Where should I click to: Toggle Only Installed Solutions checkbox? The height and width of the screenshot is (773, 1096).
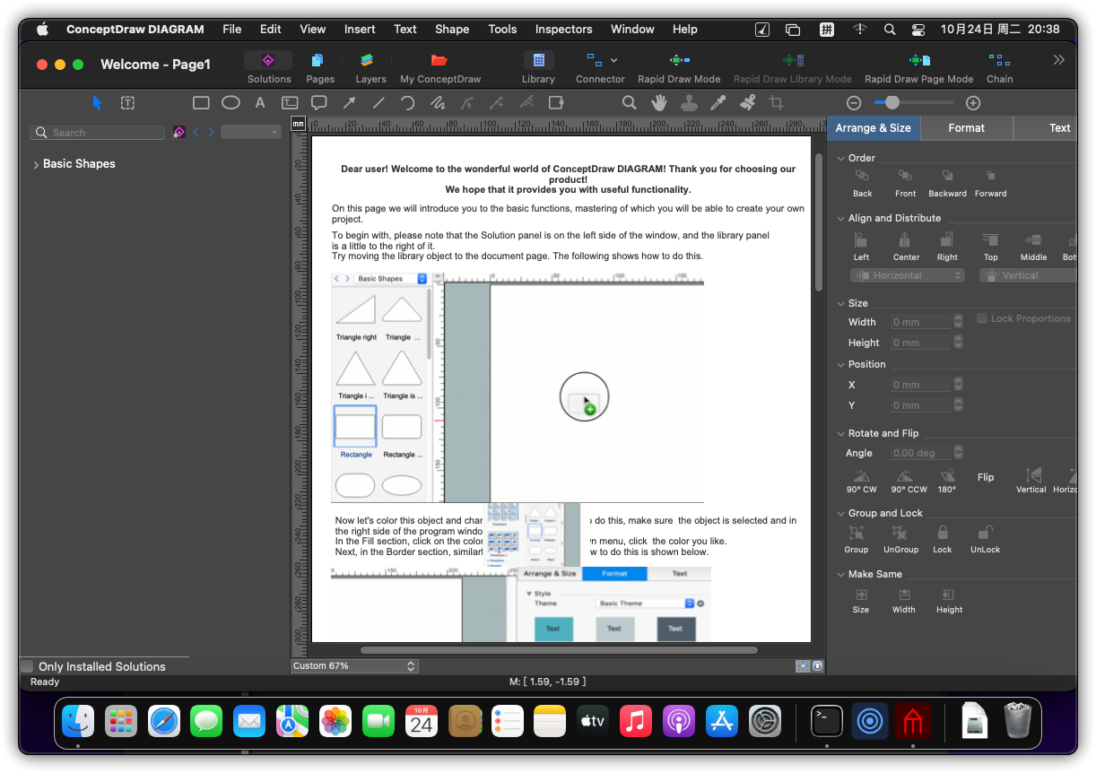28,666
